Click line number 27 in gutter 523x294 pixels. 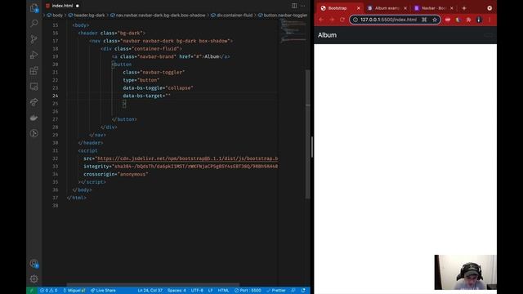(55, 119)
